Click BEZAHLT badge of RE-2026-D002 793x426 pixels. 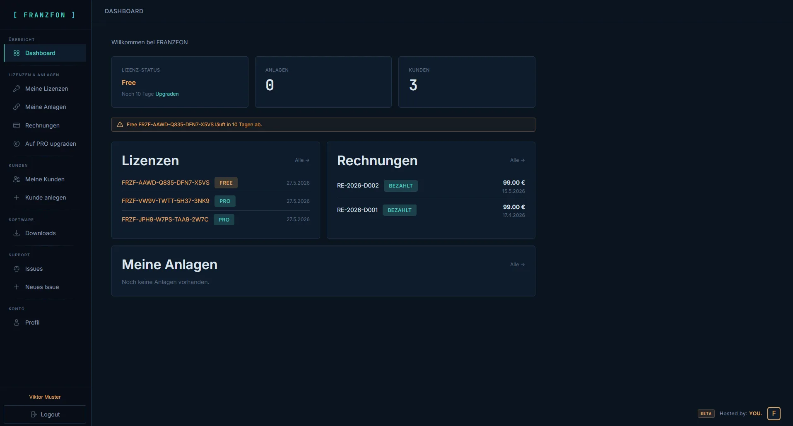[x=401, y=186]
